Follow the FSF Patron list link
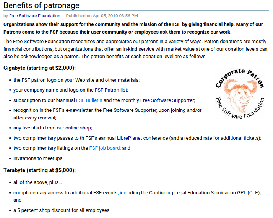 (111, 90)
